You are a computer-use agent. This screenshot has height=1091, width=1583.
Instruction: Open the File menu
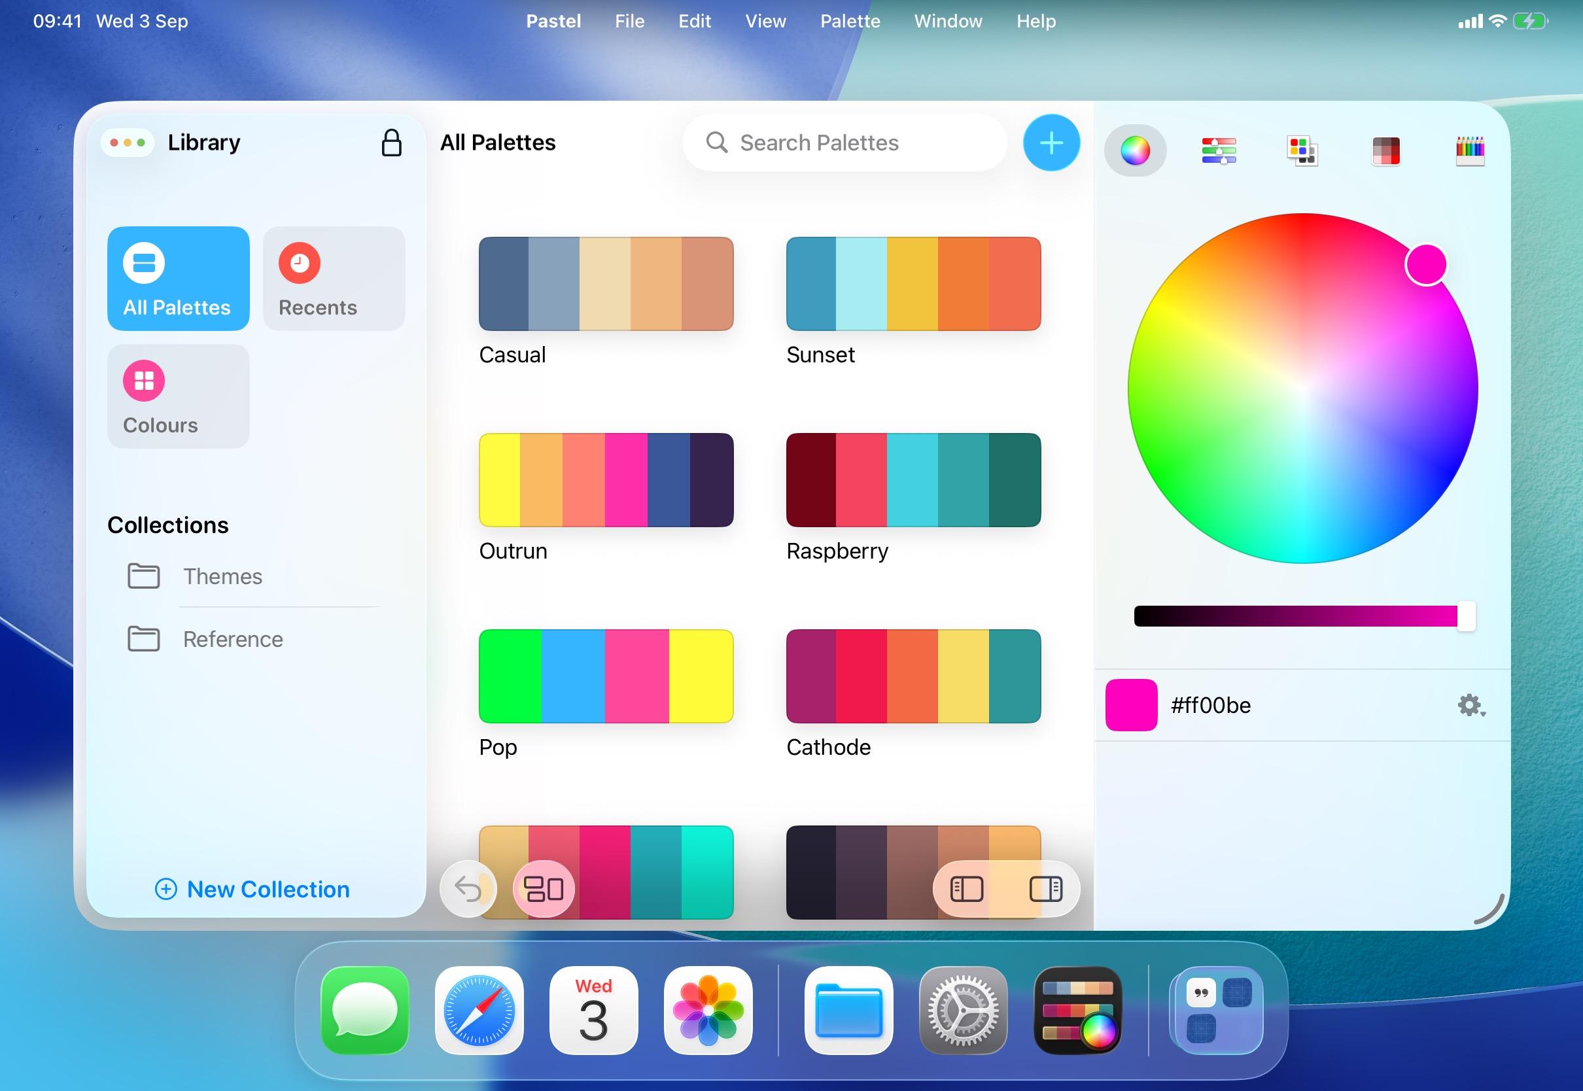(629, 21)
